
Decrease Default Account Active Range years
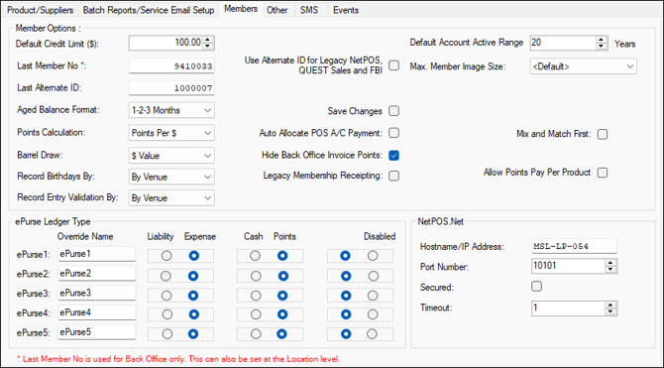[x=601, y=46]
